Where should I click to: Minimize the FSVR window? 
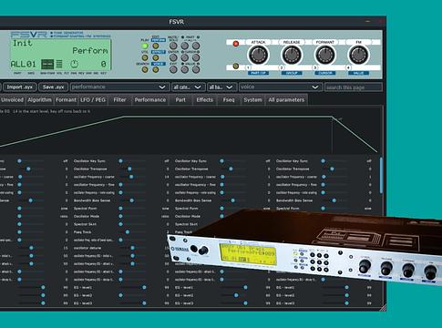(x=368, y=21)
